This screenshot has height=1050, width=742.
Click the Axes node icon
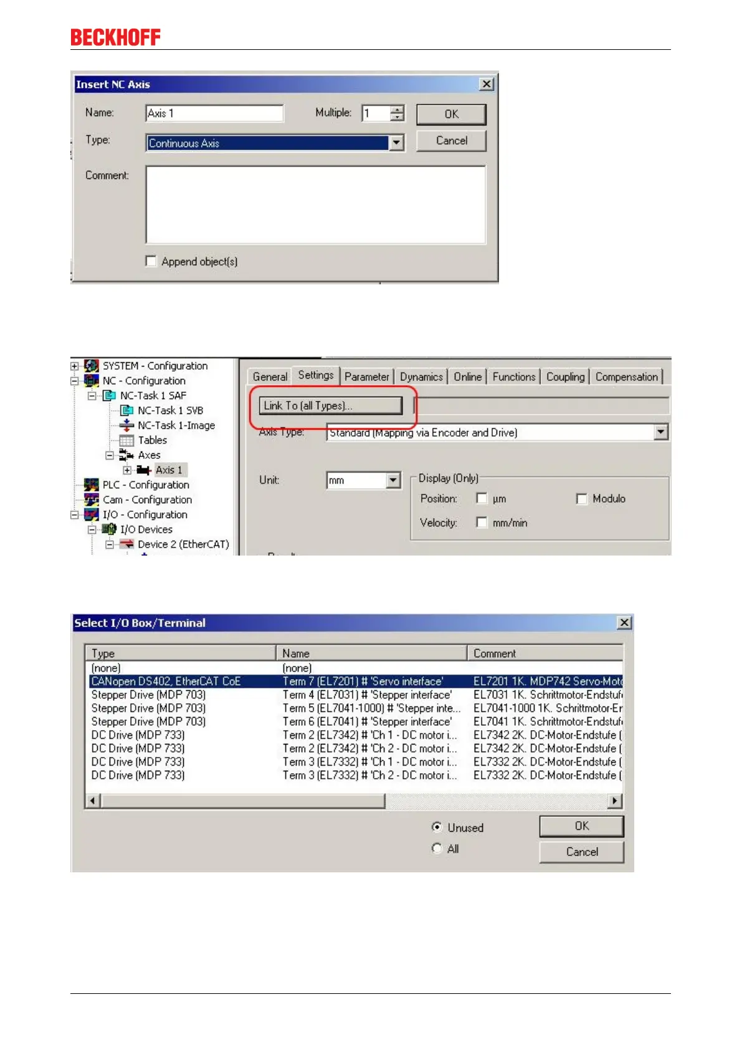point(126,456)
